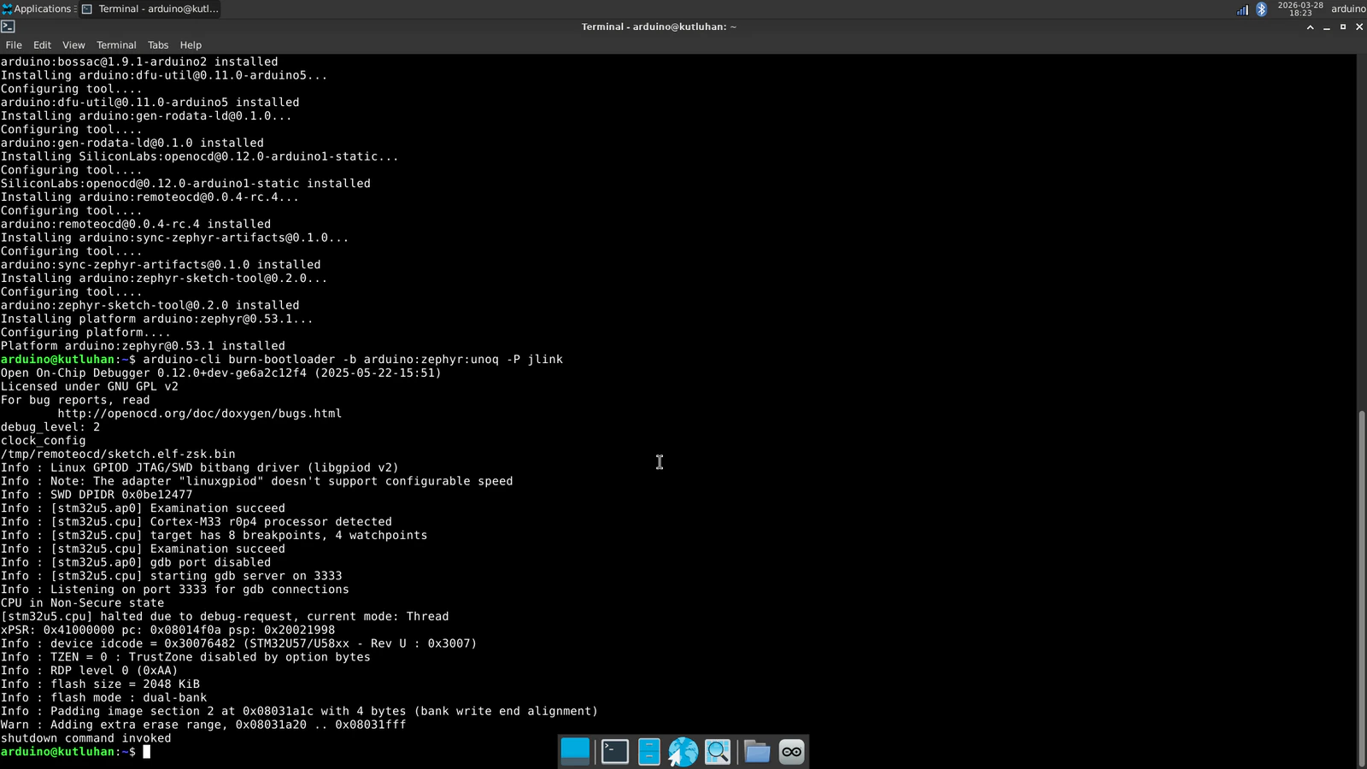Click the terminal icon in the title bar
This screenshot has height=769, width=1367.
click(9, 26)
